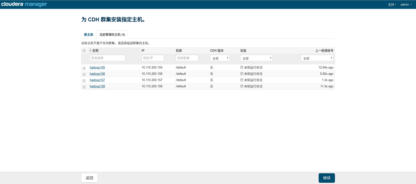Click unknown health status icon for hadoop155
Viewport: 416px width, 184px height.
[242, 68]
